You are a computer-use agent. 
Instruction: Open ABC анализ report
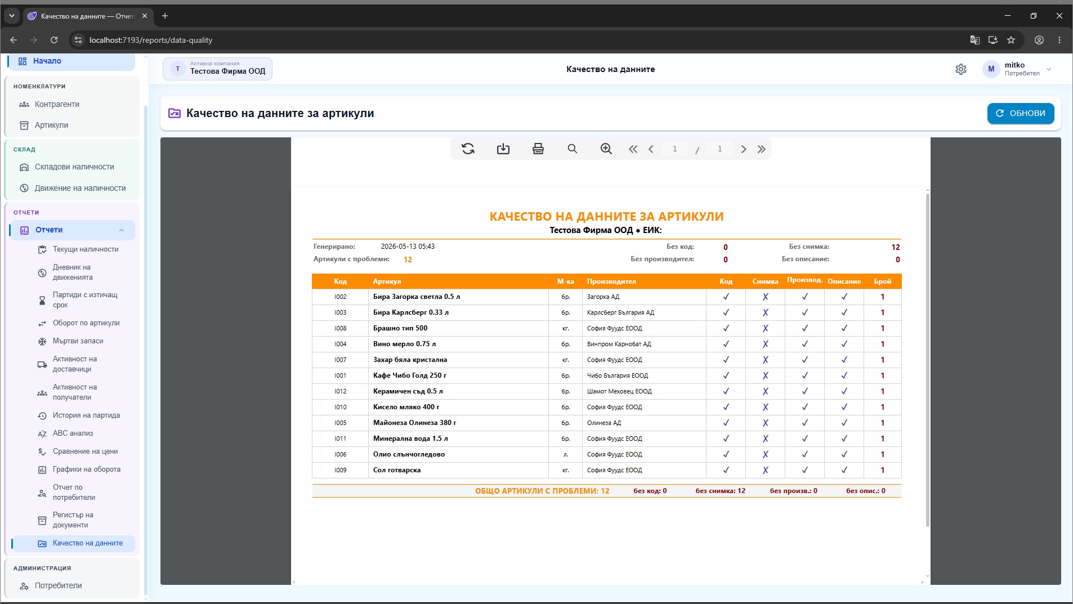(79, 433)
